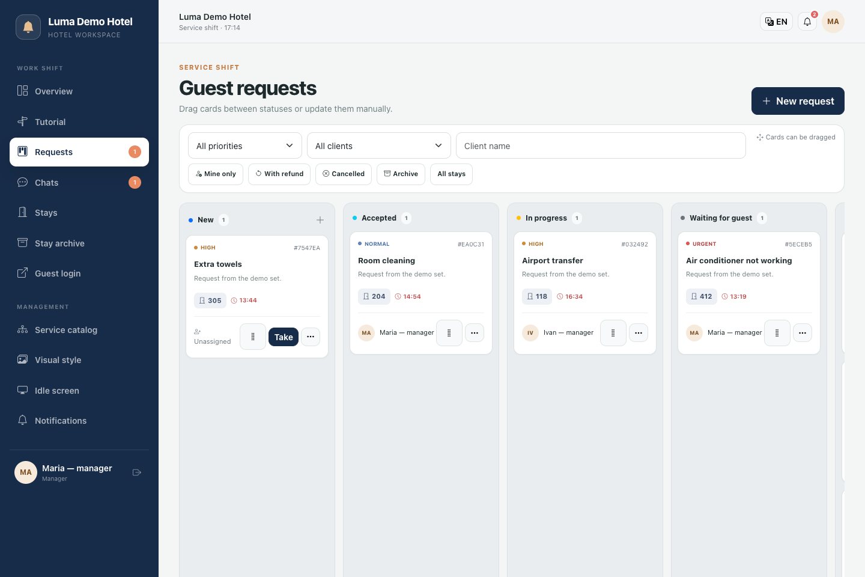Viewport: 865px width, 577px height.
Task: Click the Room cleaning card title
Action: click(386, 261)
